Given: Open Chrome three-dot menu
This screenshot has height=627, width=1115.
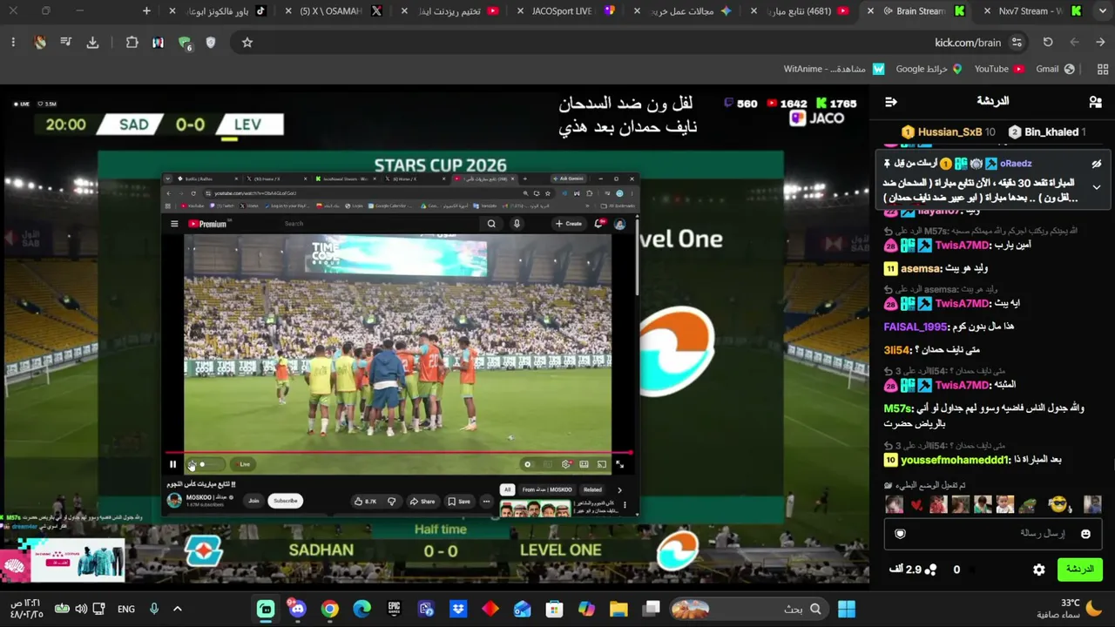Looking at the screenshot, I should click(13, 42).
